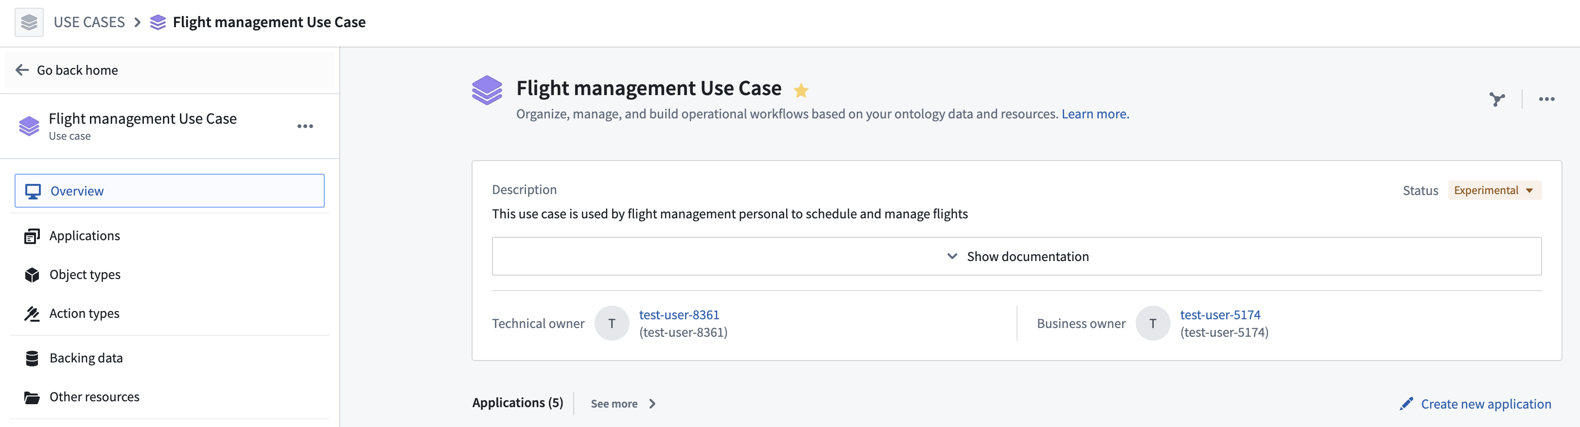Open the Learn more link
This screenshot has height=427, width=1580.
click(1095, 115)
